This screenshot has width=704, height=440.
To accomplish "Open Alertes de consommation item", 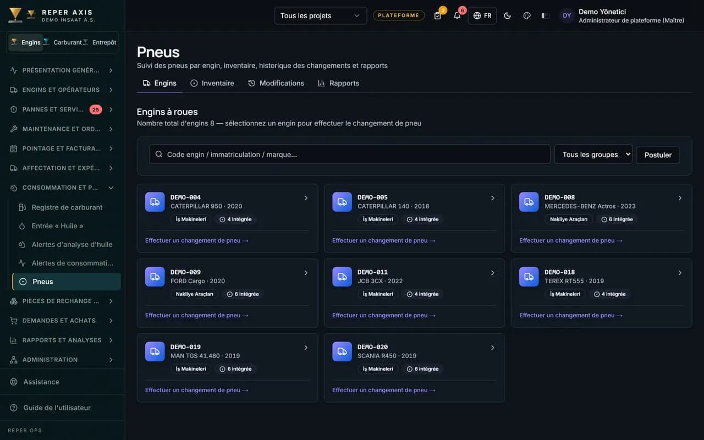I will point(67,263).
